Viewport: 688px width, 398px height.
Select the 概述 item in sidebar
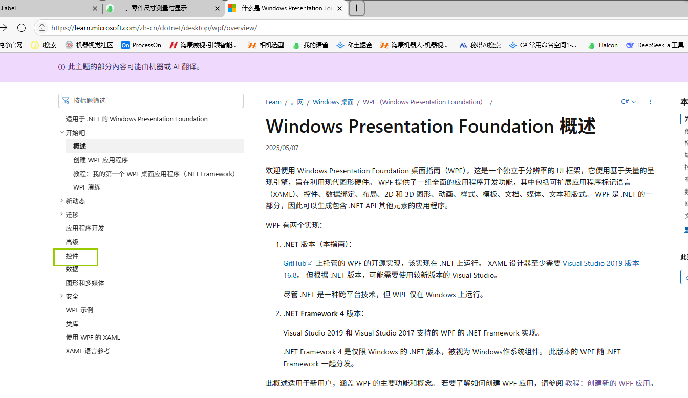pyautogui.click(x=155, y=146)
